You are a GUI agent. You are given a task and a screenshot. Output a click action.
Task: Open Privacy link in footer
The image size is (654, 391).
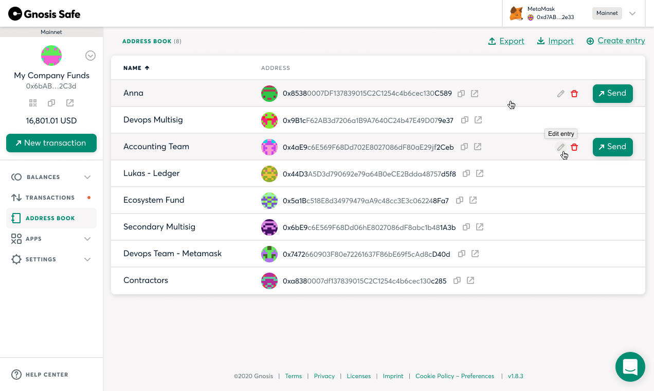(324, 376)
